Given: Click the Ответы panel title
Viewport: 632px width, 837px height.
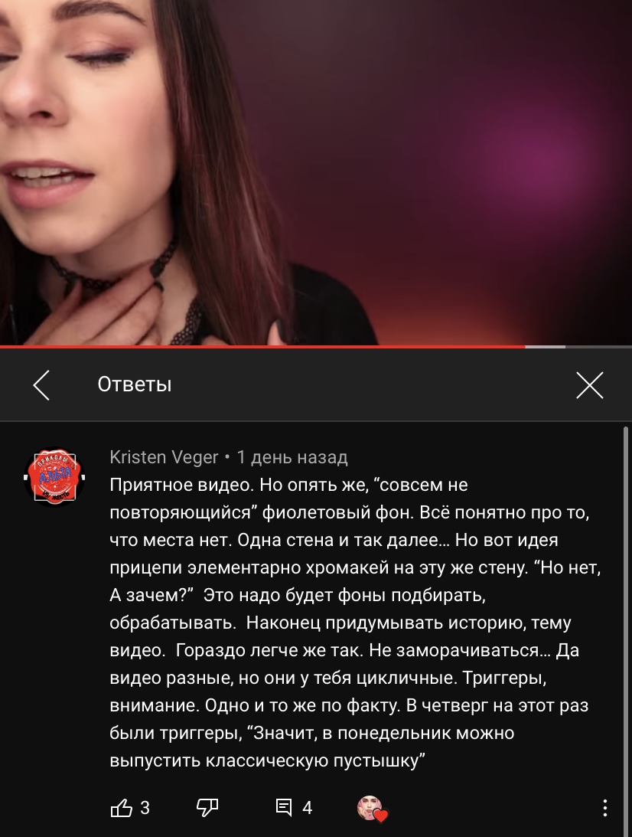Looking at the screenshot, I should coord(135,384).
